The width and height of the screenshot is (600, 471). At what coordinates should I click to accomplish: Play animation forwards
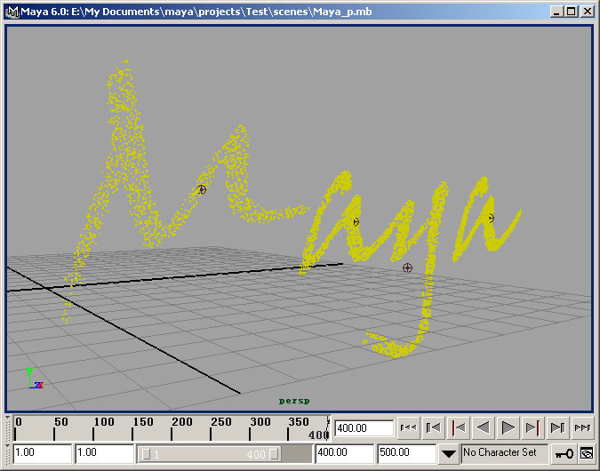[x=508, y=427]
